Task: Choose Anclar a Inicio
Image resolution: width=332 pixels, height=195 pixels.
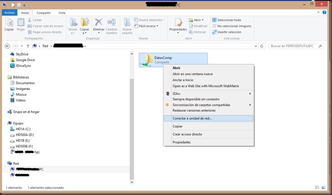Action: [209, 80]
